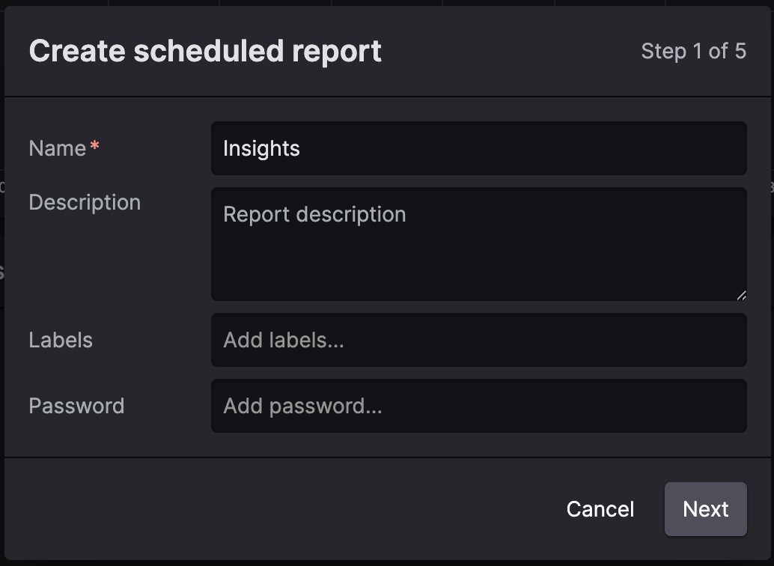Click the Name input field containing Insights

pos(478,148)
